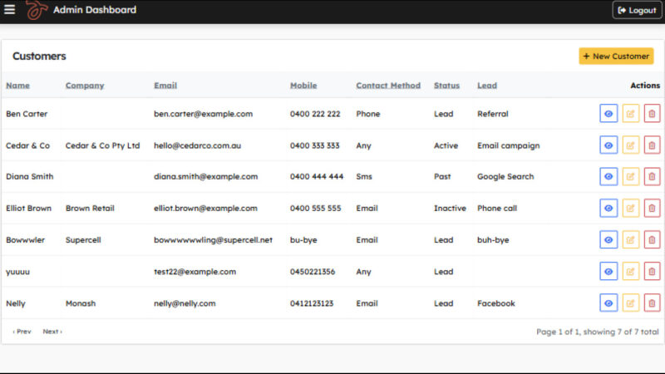Delete the Diana Smith customer
This screenshot has width=665, height=374.
click(653, 177)
